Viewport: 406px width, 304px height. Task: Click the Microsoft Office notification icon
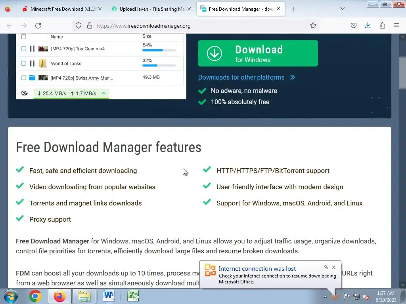pos(210,270)
